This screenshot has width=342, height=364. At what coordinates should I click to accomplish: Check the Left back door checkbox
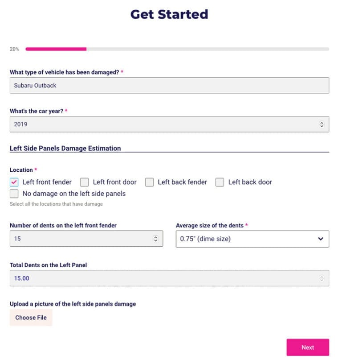pos(220,182)
